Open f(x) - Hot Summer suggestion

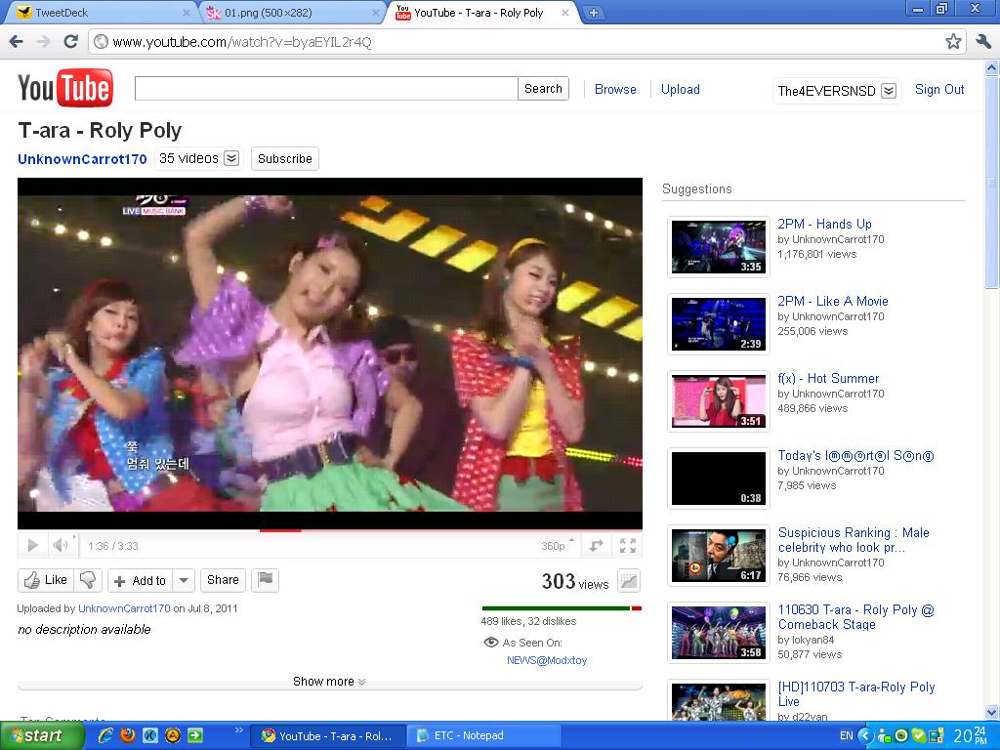(828, 378)
